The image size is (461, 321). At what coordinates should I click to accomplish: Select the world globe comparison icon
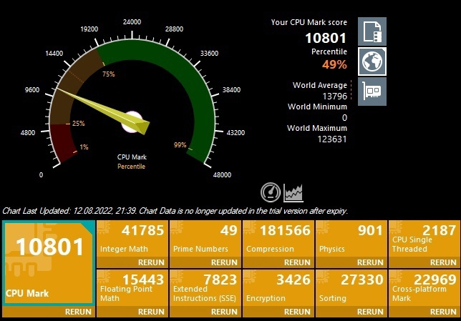372,61
